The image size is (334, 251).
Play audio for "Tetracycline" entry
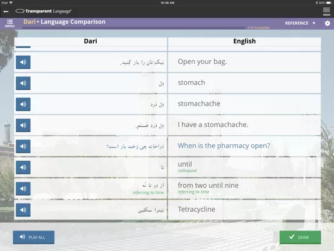point(23,210)
